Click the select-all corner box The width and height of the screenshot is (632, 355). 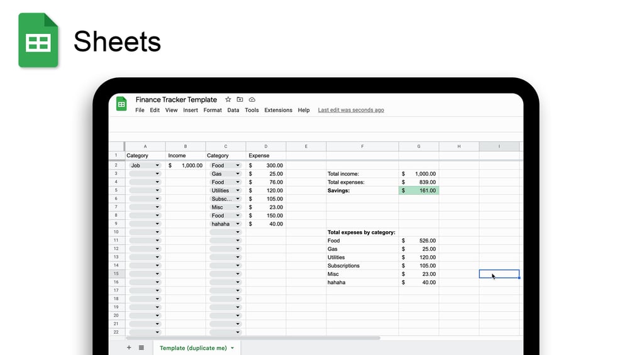click(116, 146)
